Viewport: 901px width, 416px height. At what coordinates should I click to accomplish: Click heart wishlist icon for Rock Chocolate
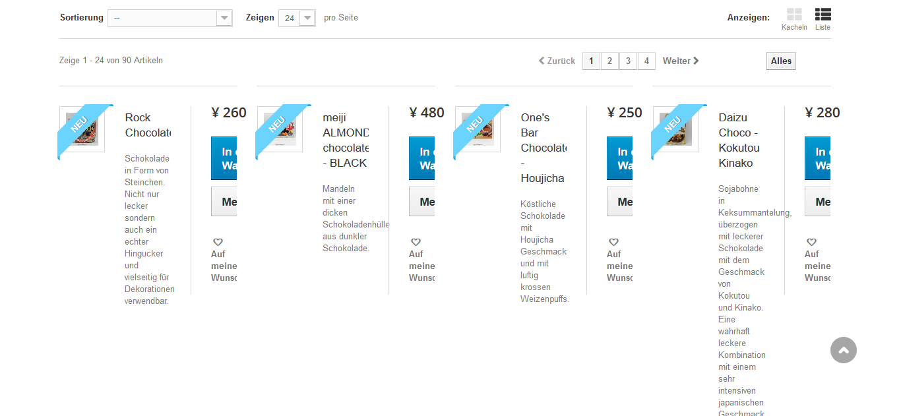coord(218,242)
